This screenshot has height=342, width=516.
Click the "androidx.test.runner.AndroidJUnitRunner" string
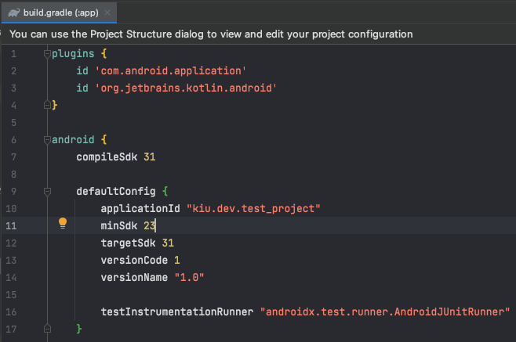click(x=385, y=311)
